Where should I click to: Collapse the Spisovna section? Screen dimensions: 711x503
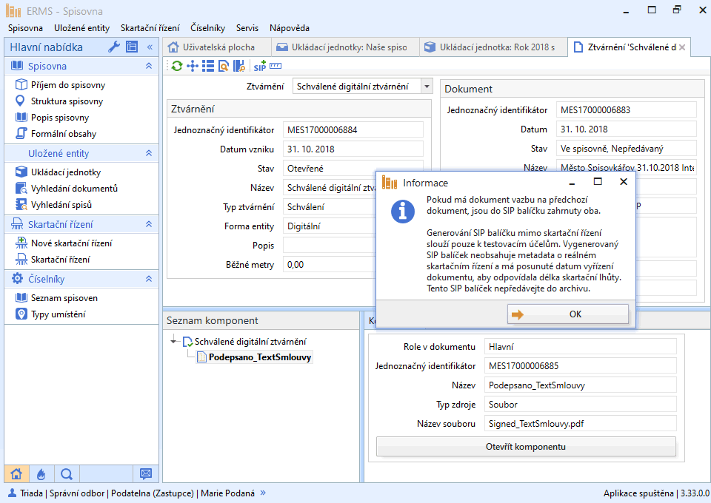149,66
